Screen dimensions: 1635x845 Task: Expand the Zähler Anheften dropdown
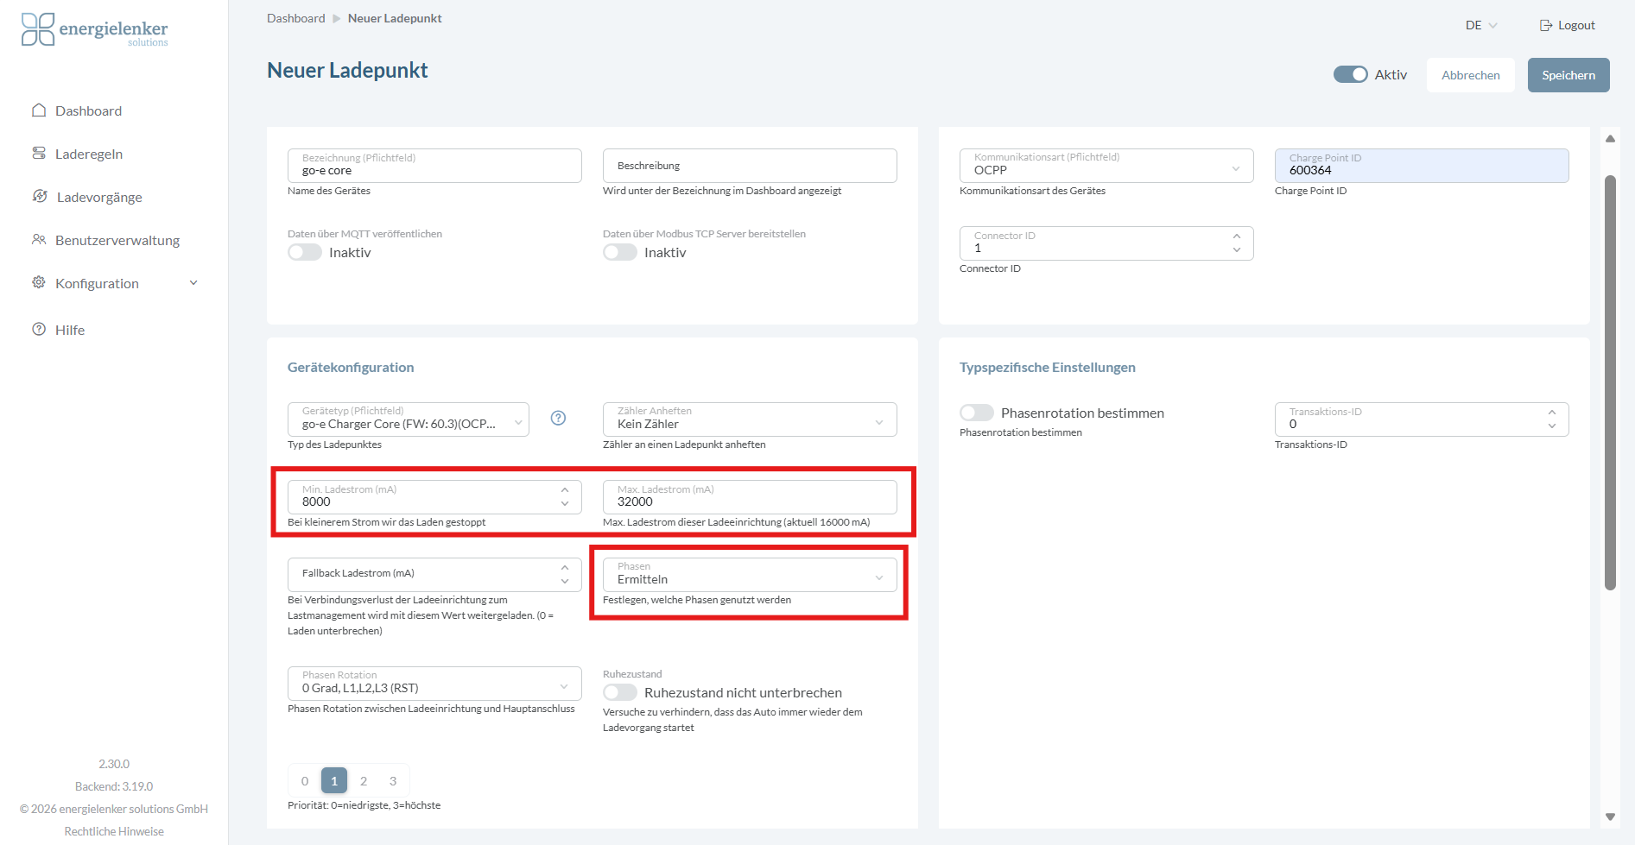749,419
